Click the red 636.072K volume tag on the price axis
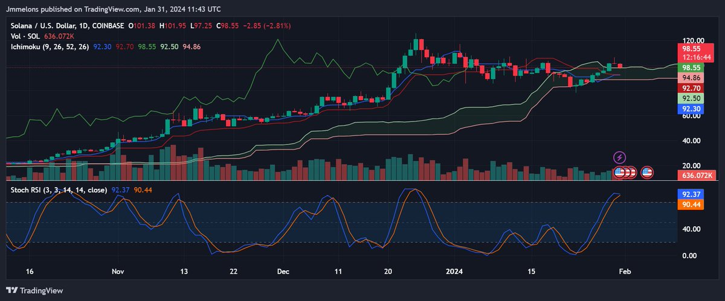Viewport: 725px width, 301px height. (697, 176)
